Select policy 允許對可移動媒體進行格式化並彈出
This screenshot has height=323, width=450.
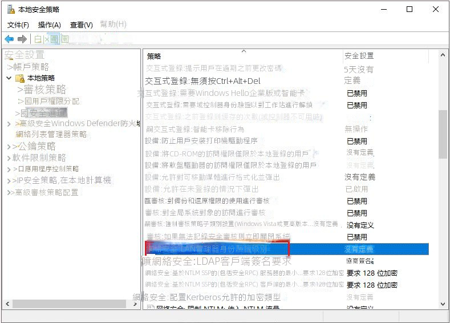click(x=212, y=177)
